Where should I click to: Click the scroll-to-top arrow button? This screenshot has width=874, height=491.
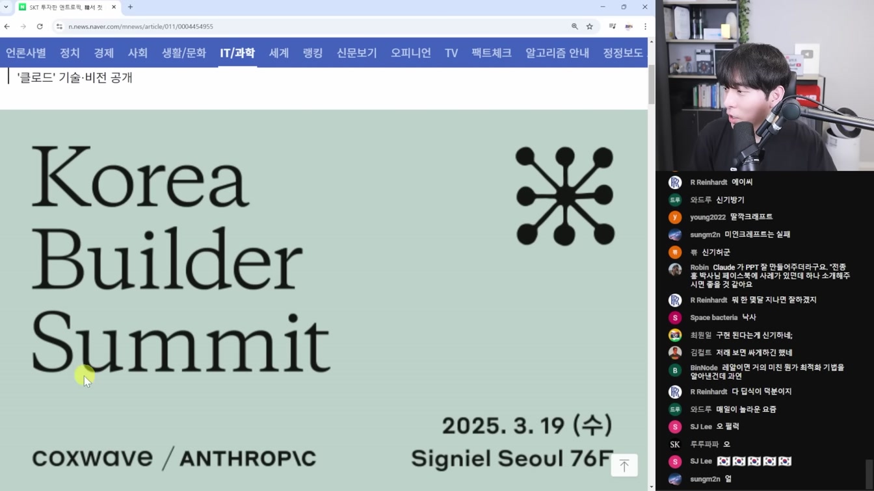pos(624,465)
